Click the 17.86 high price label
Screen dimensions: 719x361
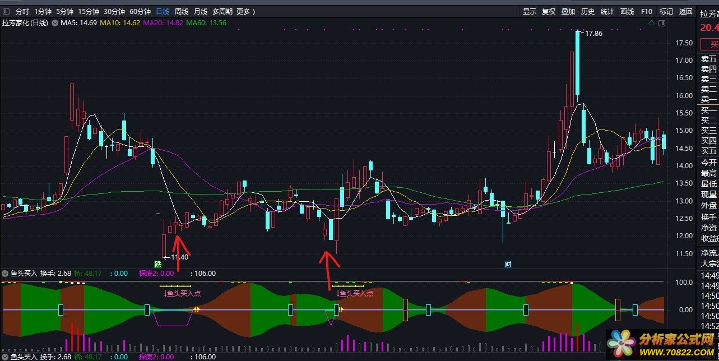593,34
